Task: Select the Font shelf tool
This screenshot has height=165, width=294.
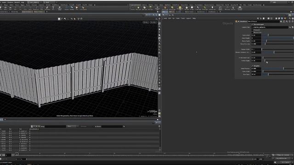Action: [53, 8]
